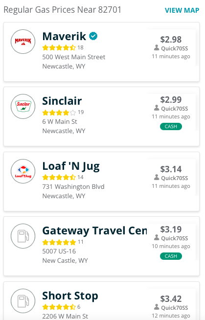Open the Loaf 'N Jug logo icon

(x=23, y=171)
